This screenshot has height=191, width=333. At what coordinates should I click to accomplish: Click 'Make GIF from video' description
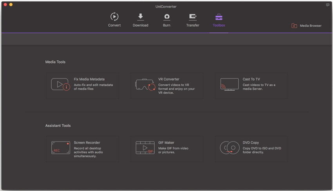[x=173, y=150]
